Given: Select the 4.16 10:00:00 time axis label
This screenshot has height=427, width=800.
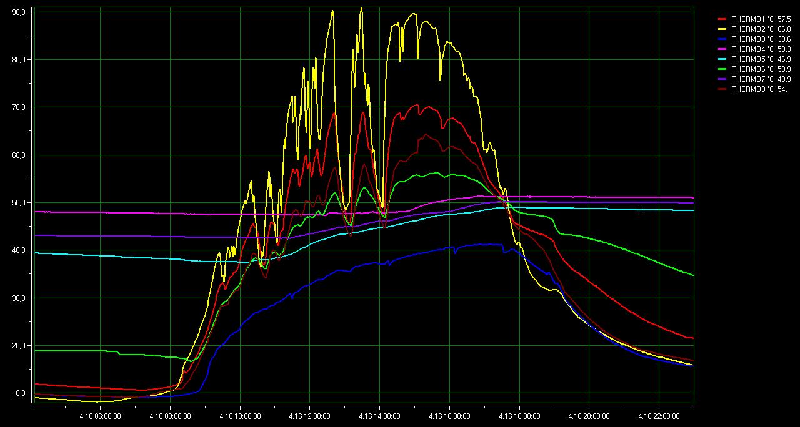Looking at the screenshot, I should [240, 415].
